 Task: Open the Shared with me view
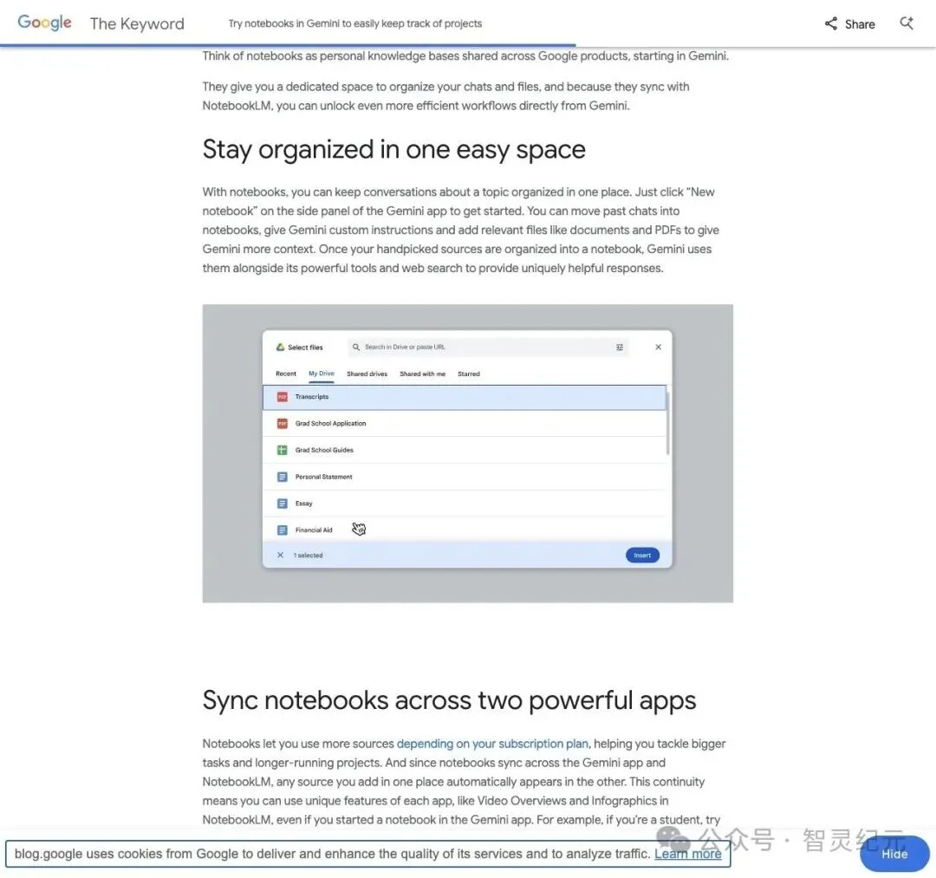coord(422,374)
